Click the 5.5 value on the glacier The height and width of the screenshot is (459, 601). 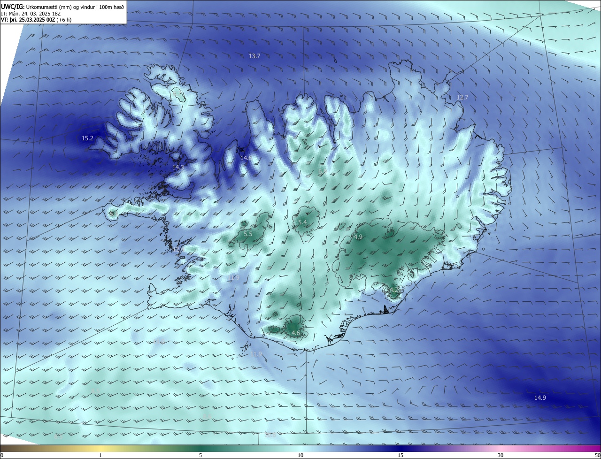[248, 234]
